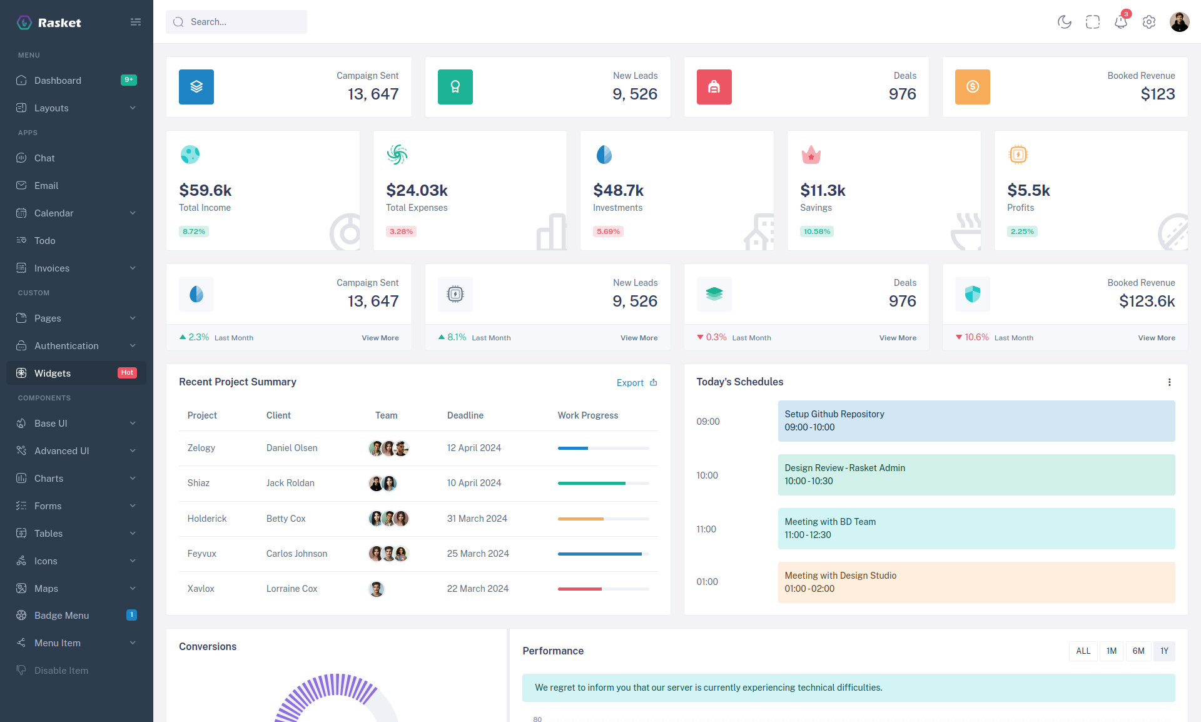Click Xavlox project red progress bar
The width and height of the screenshot is (1201, 722).
(604, 589)
